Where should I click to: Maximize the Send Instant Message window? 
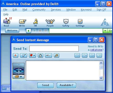pos(96,40)
